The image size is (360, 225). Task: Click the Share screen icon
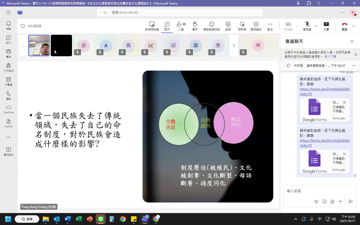pos(326,26)
